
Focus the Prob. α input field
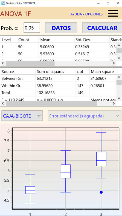pyautogui.click(x=32, y=28)
